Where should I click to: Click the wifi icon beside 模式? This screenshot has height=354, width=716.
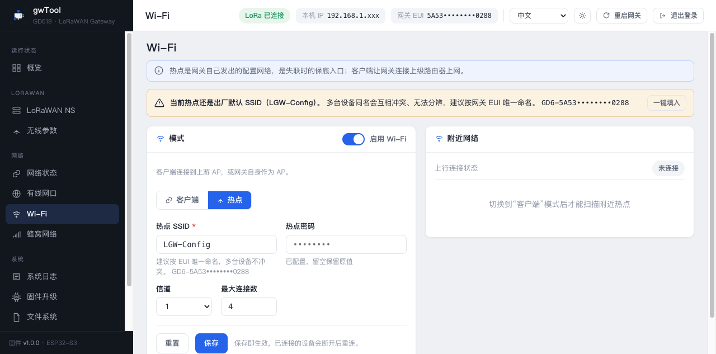161,139
